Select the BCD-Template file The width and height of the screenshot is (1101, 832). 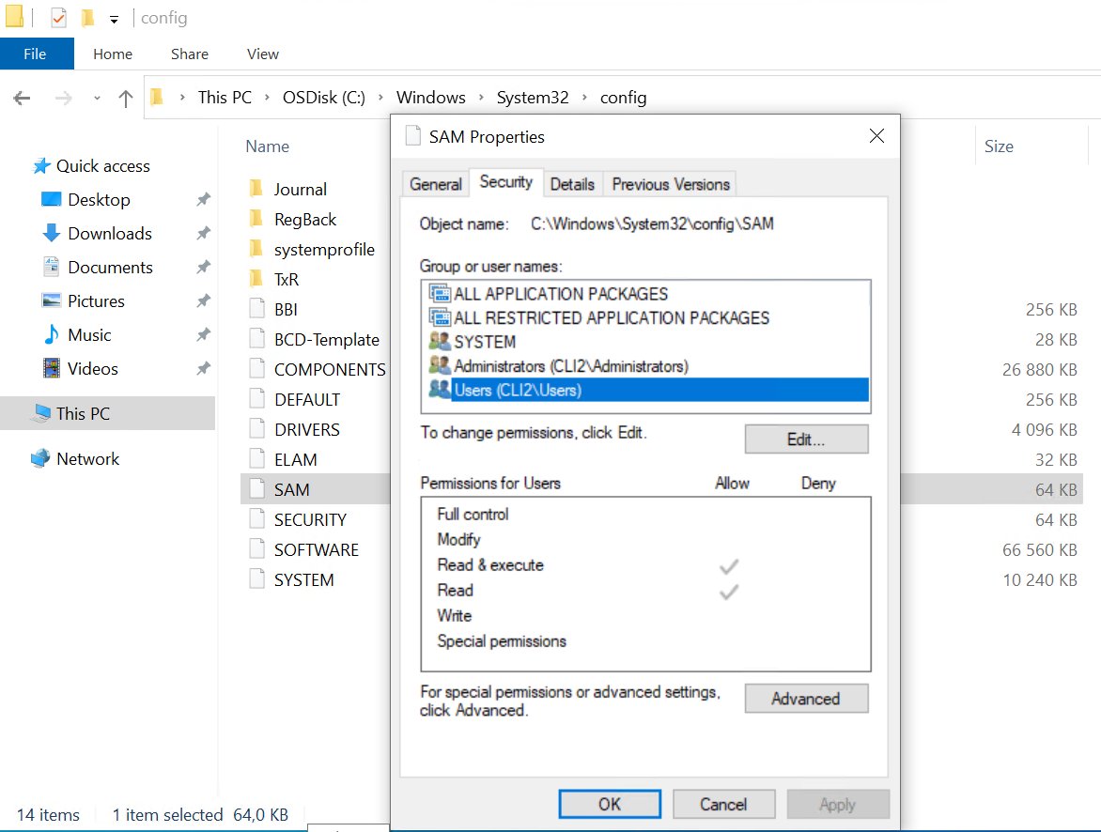pos(327,340)
